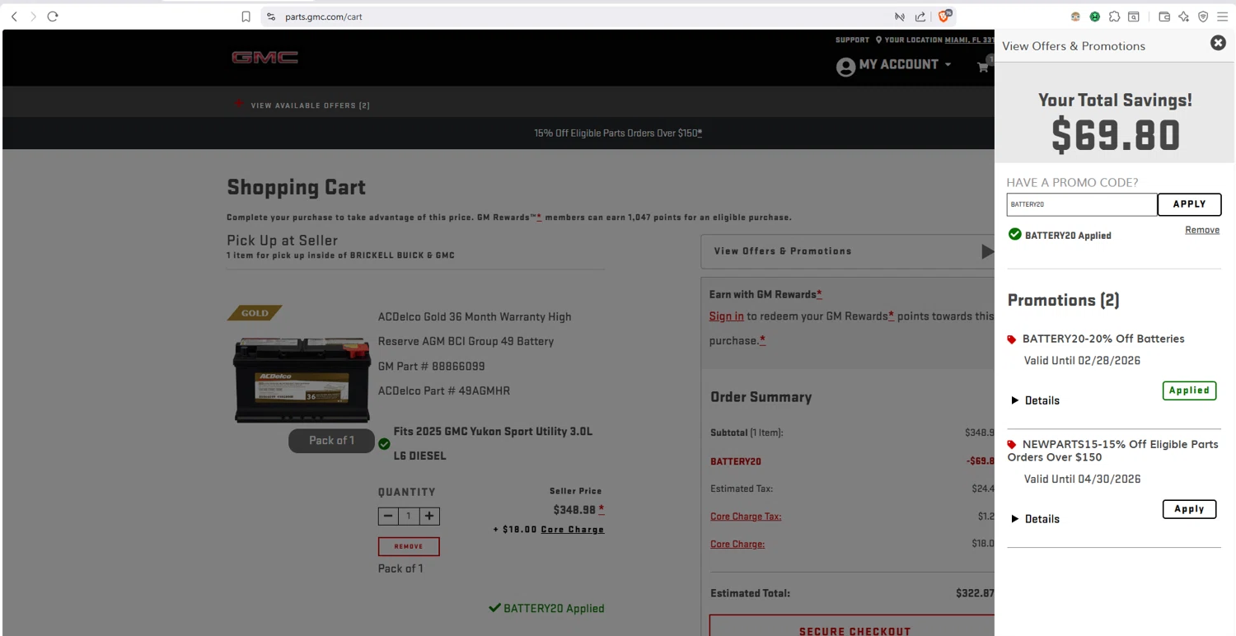Click the GOLD badge above the battery
This screenshot has height=636, width=1236.
(x=255, y=313)
